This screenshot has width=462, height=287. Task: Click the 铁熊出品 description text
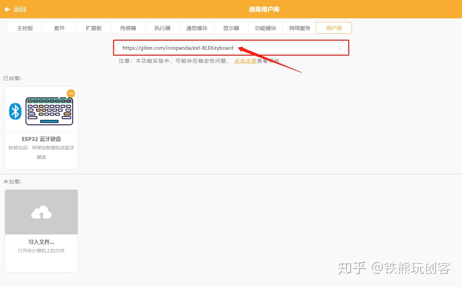[x=41, y=152]
